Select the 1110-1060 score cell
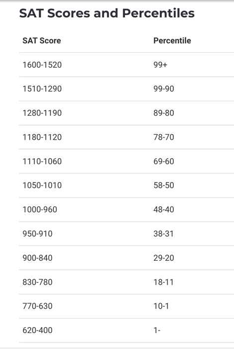234x349 pixels. click(42, 162)
